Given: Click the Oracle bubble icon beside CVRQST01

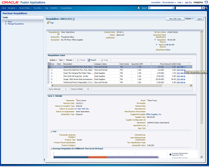Looking at the screenshot, I should pos(206,2).
